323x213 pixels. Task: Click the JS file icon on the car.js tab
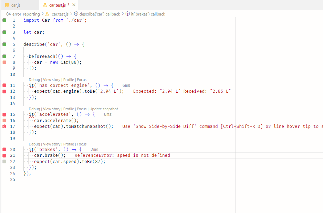click(7, 5)
